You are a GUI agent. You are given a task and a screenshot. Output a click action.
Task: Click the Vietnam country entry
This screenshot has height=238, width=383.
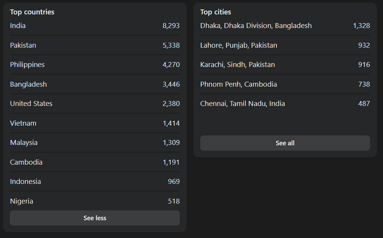coord(95,123)
